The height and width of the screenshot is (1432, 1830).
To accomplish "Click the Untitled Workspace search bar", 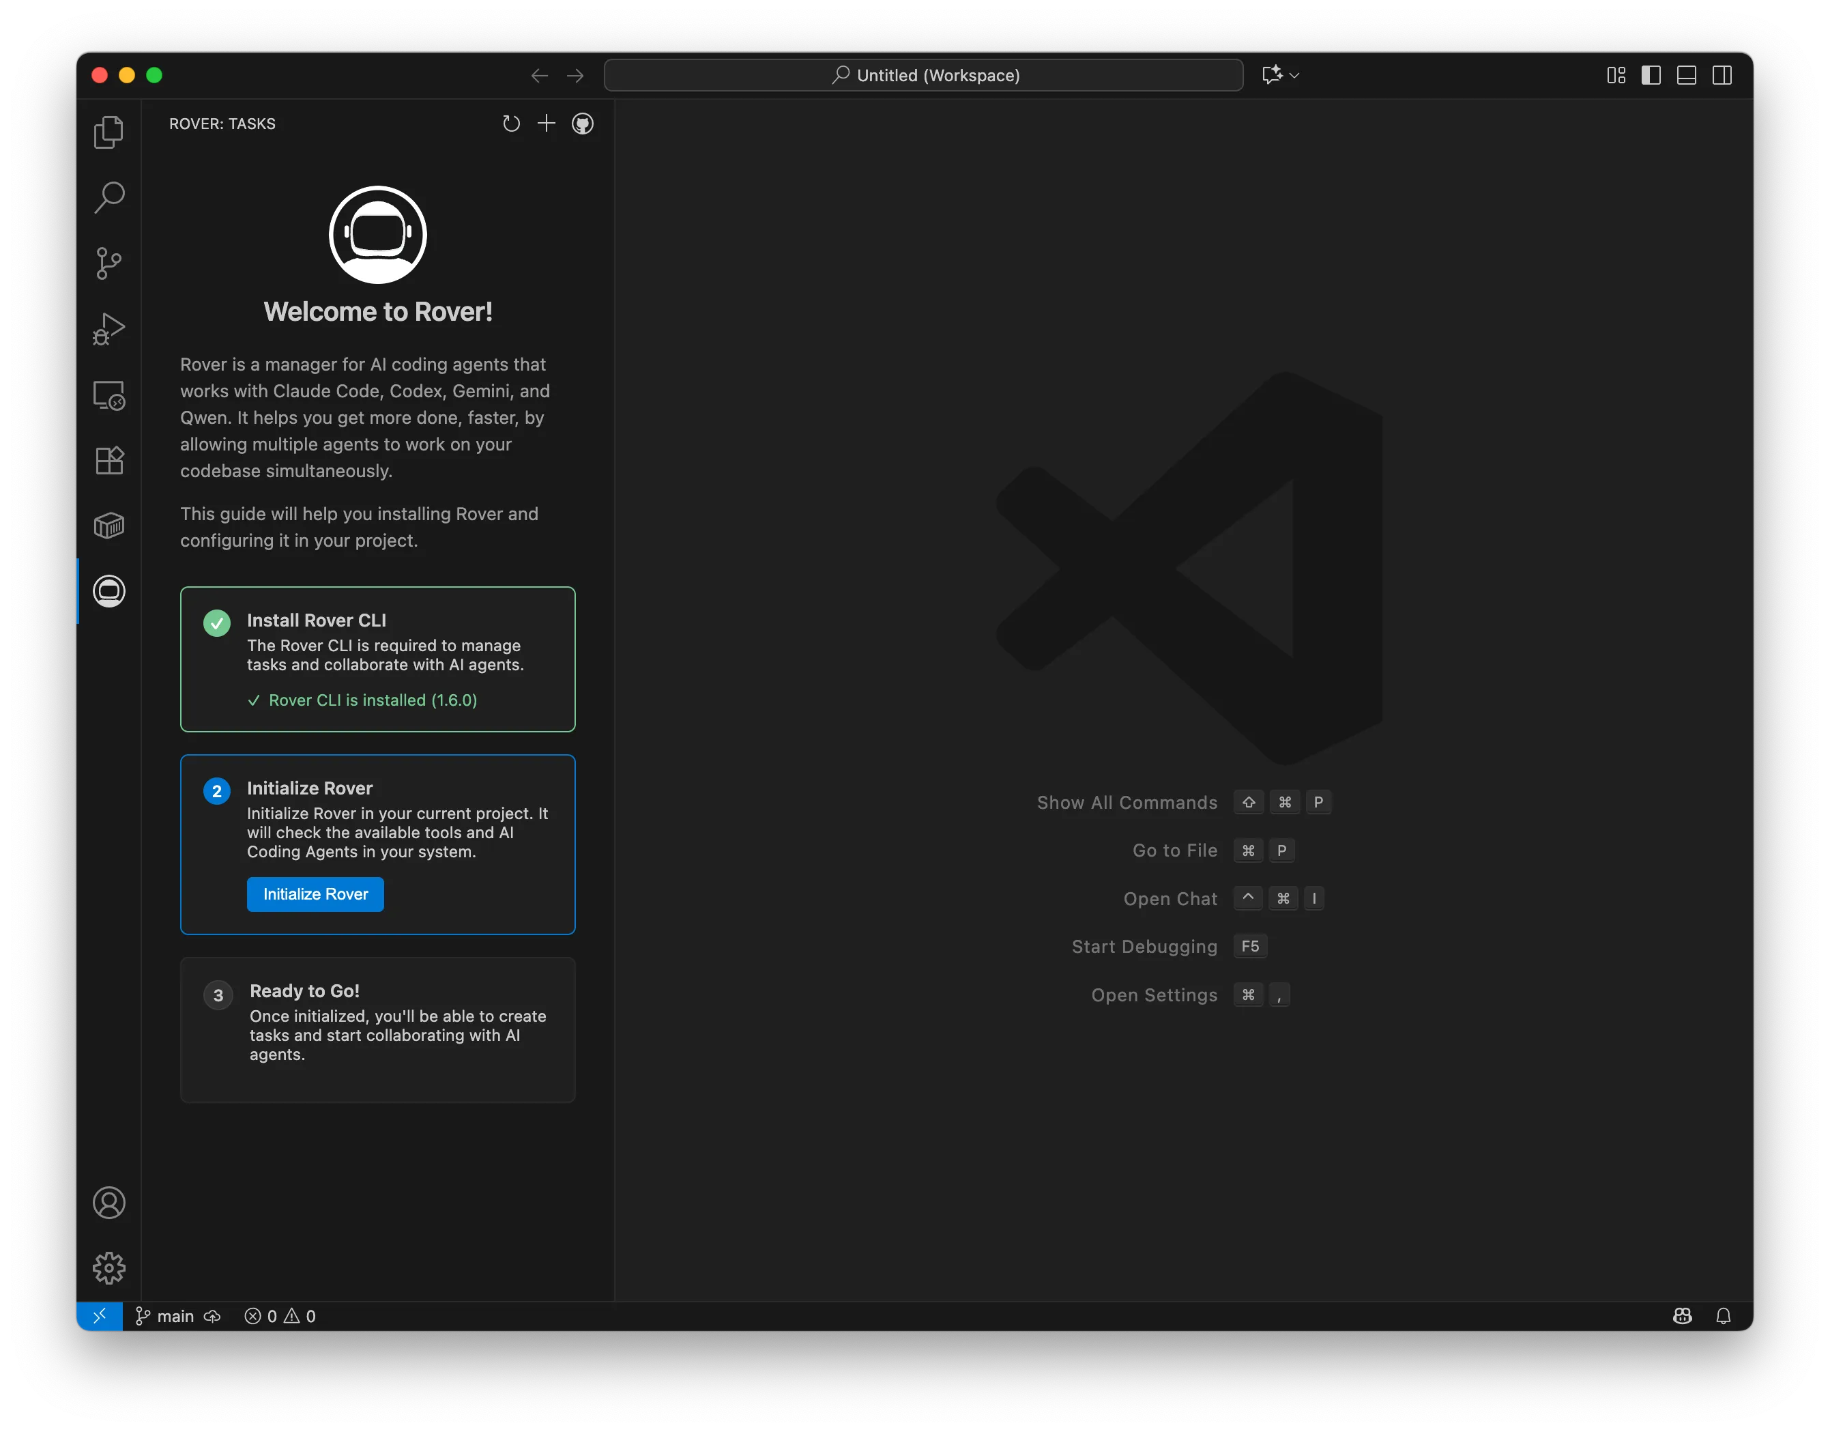I will coord(923,74).
